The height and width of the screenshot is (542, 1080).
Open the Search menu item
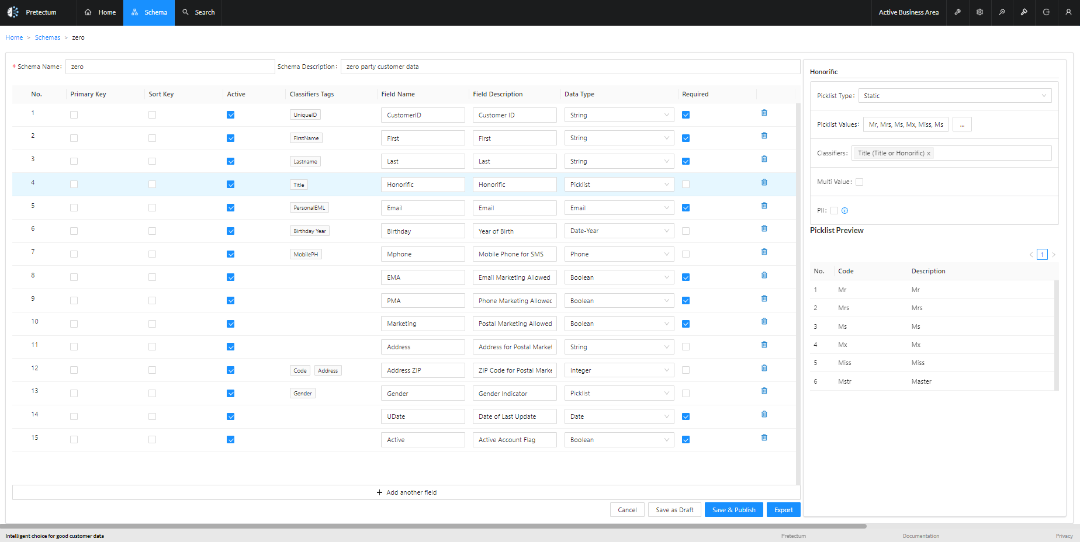(199, 12)
